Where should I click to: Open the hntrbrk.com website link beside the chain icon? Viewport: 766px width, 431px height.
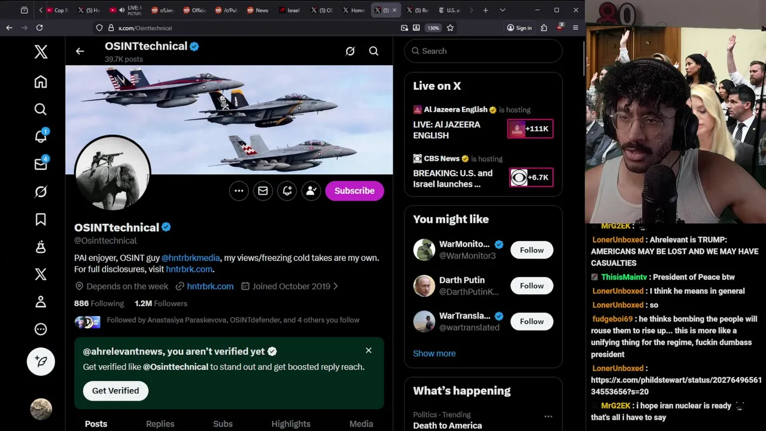(210, 286)
